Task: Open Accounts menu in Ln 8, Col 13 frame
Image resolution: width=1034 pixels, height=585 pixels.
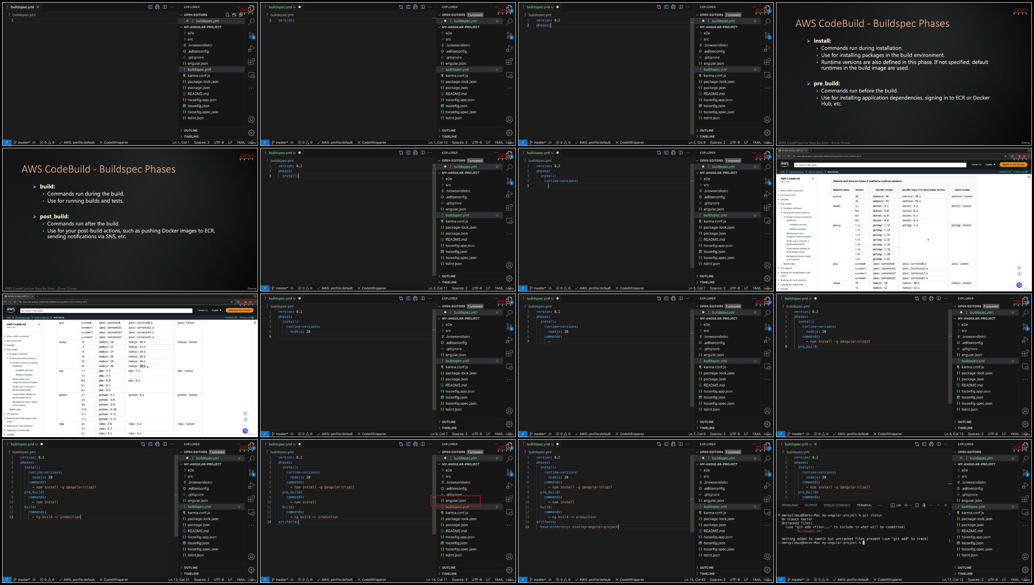Action: coord(1025,411)
